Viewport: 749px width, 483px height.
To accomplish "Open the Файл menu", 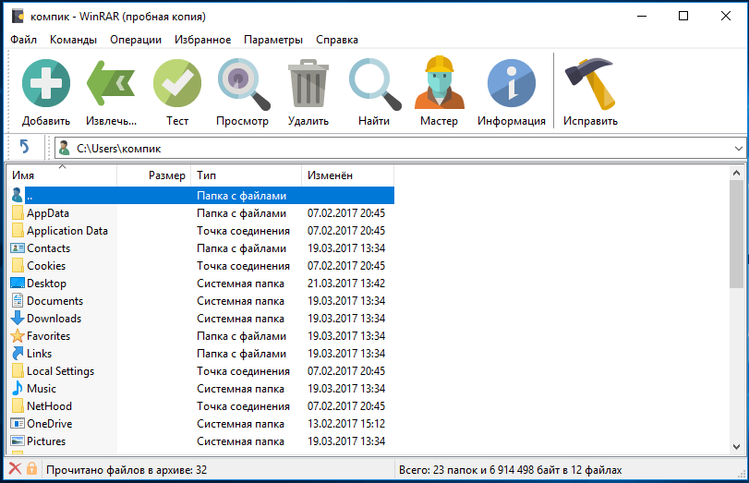I will pos(23,40).
